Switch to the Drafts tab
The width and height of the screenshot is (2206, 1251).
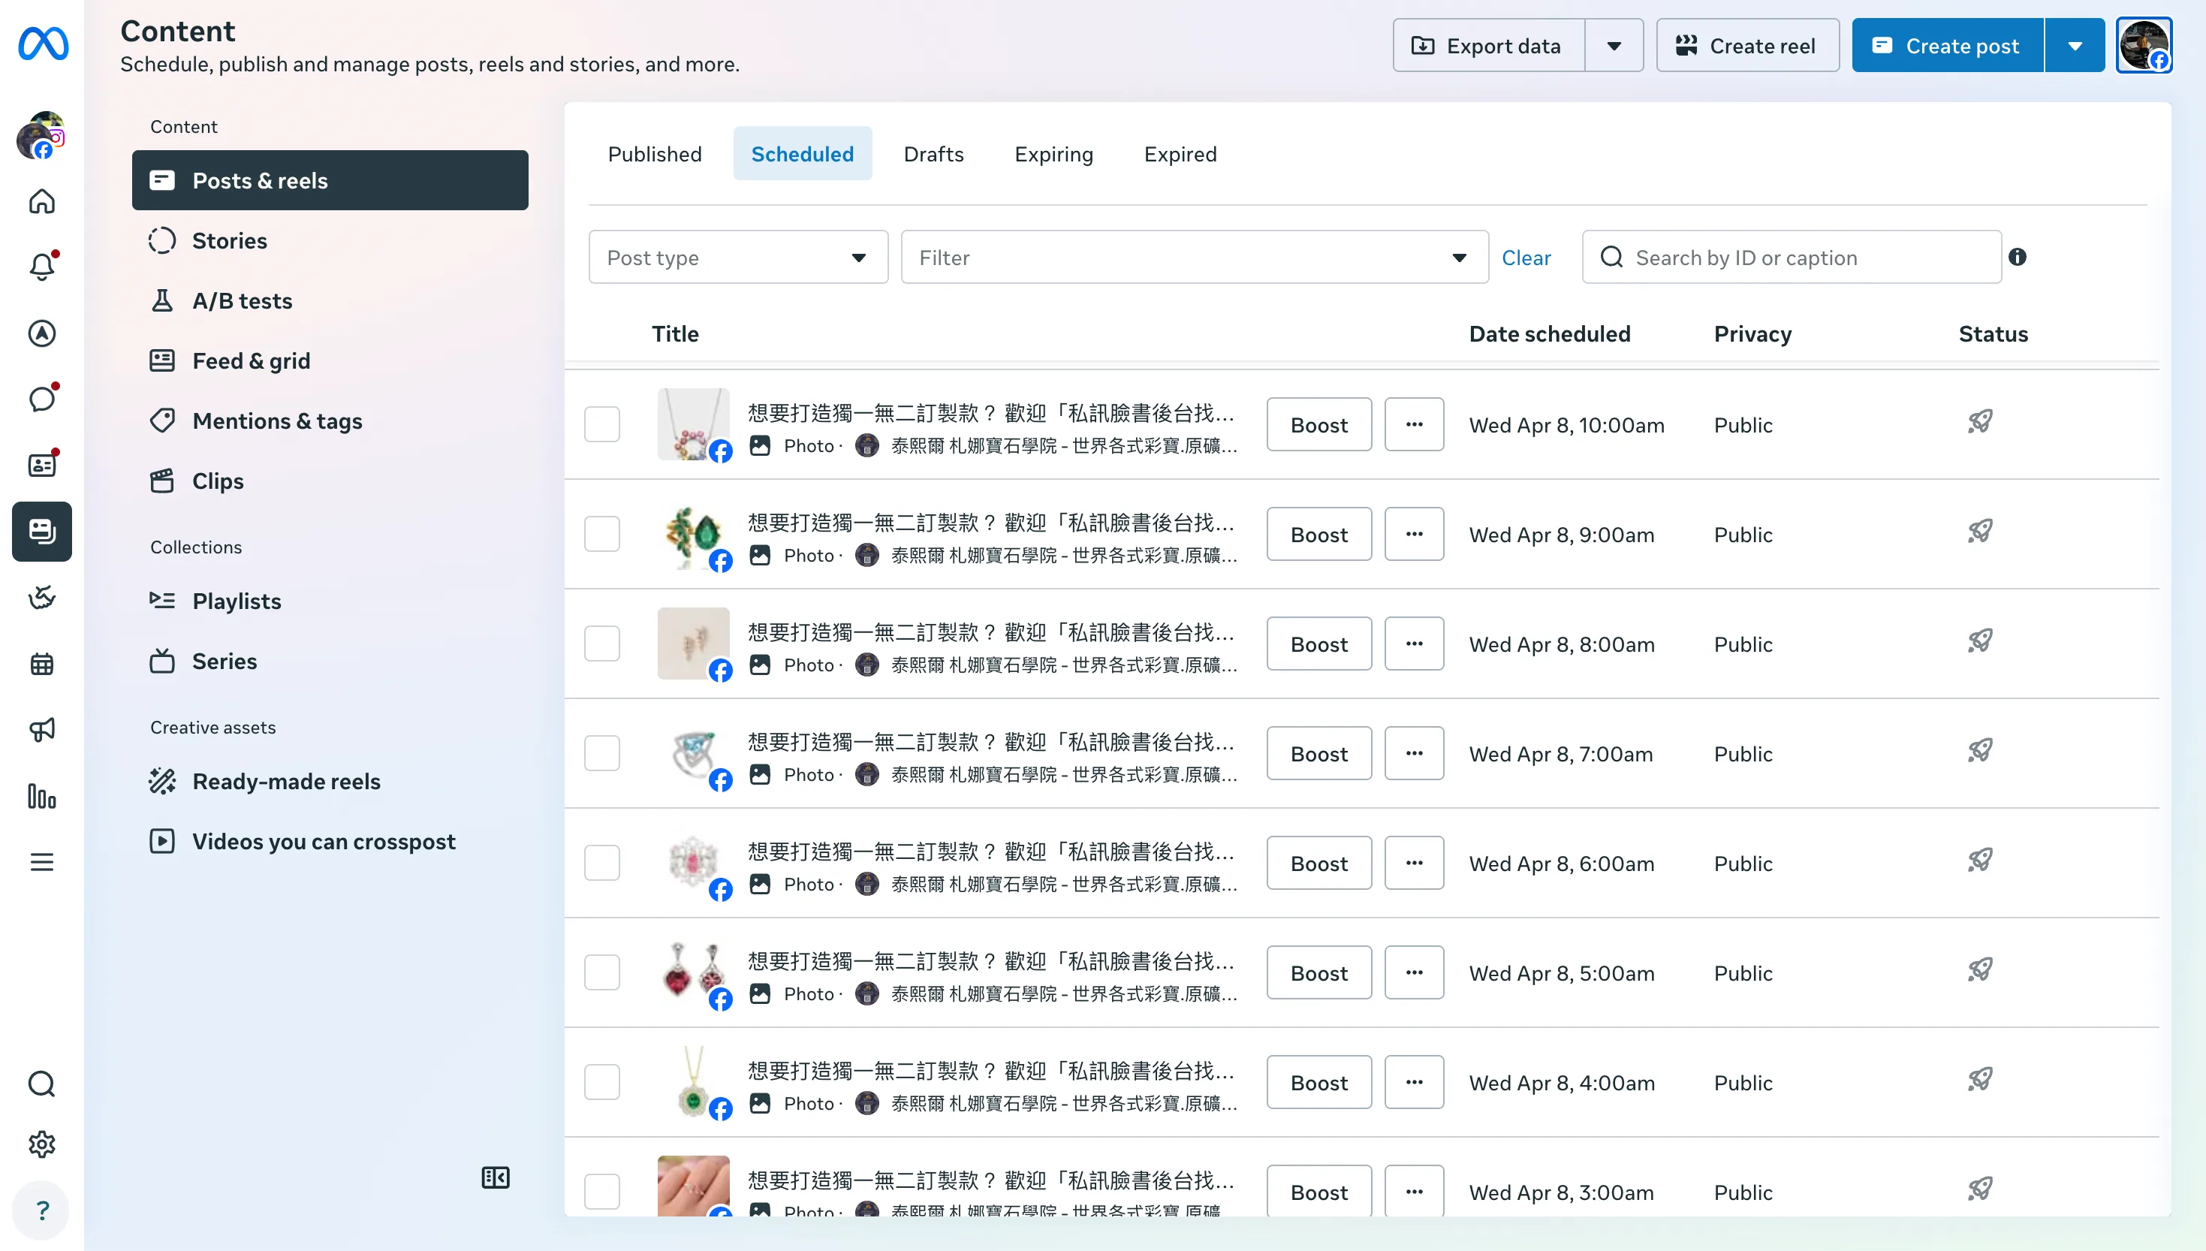pos(934,154)
